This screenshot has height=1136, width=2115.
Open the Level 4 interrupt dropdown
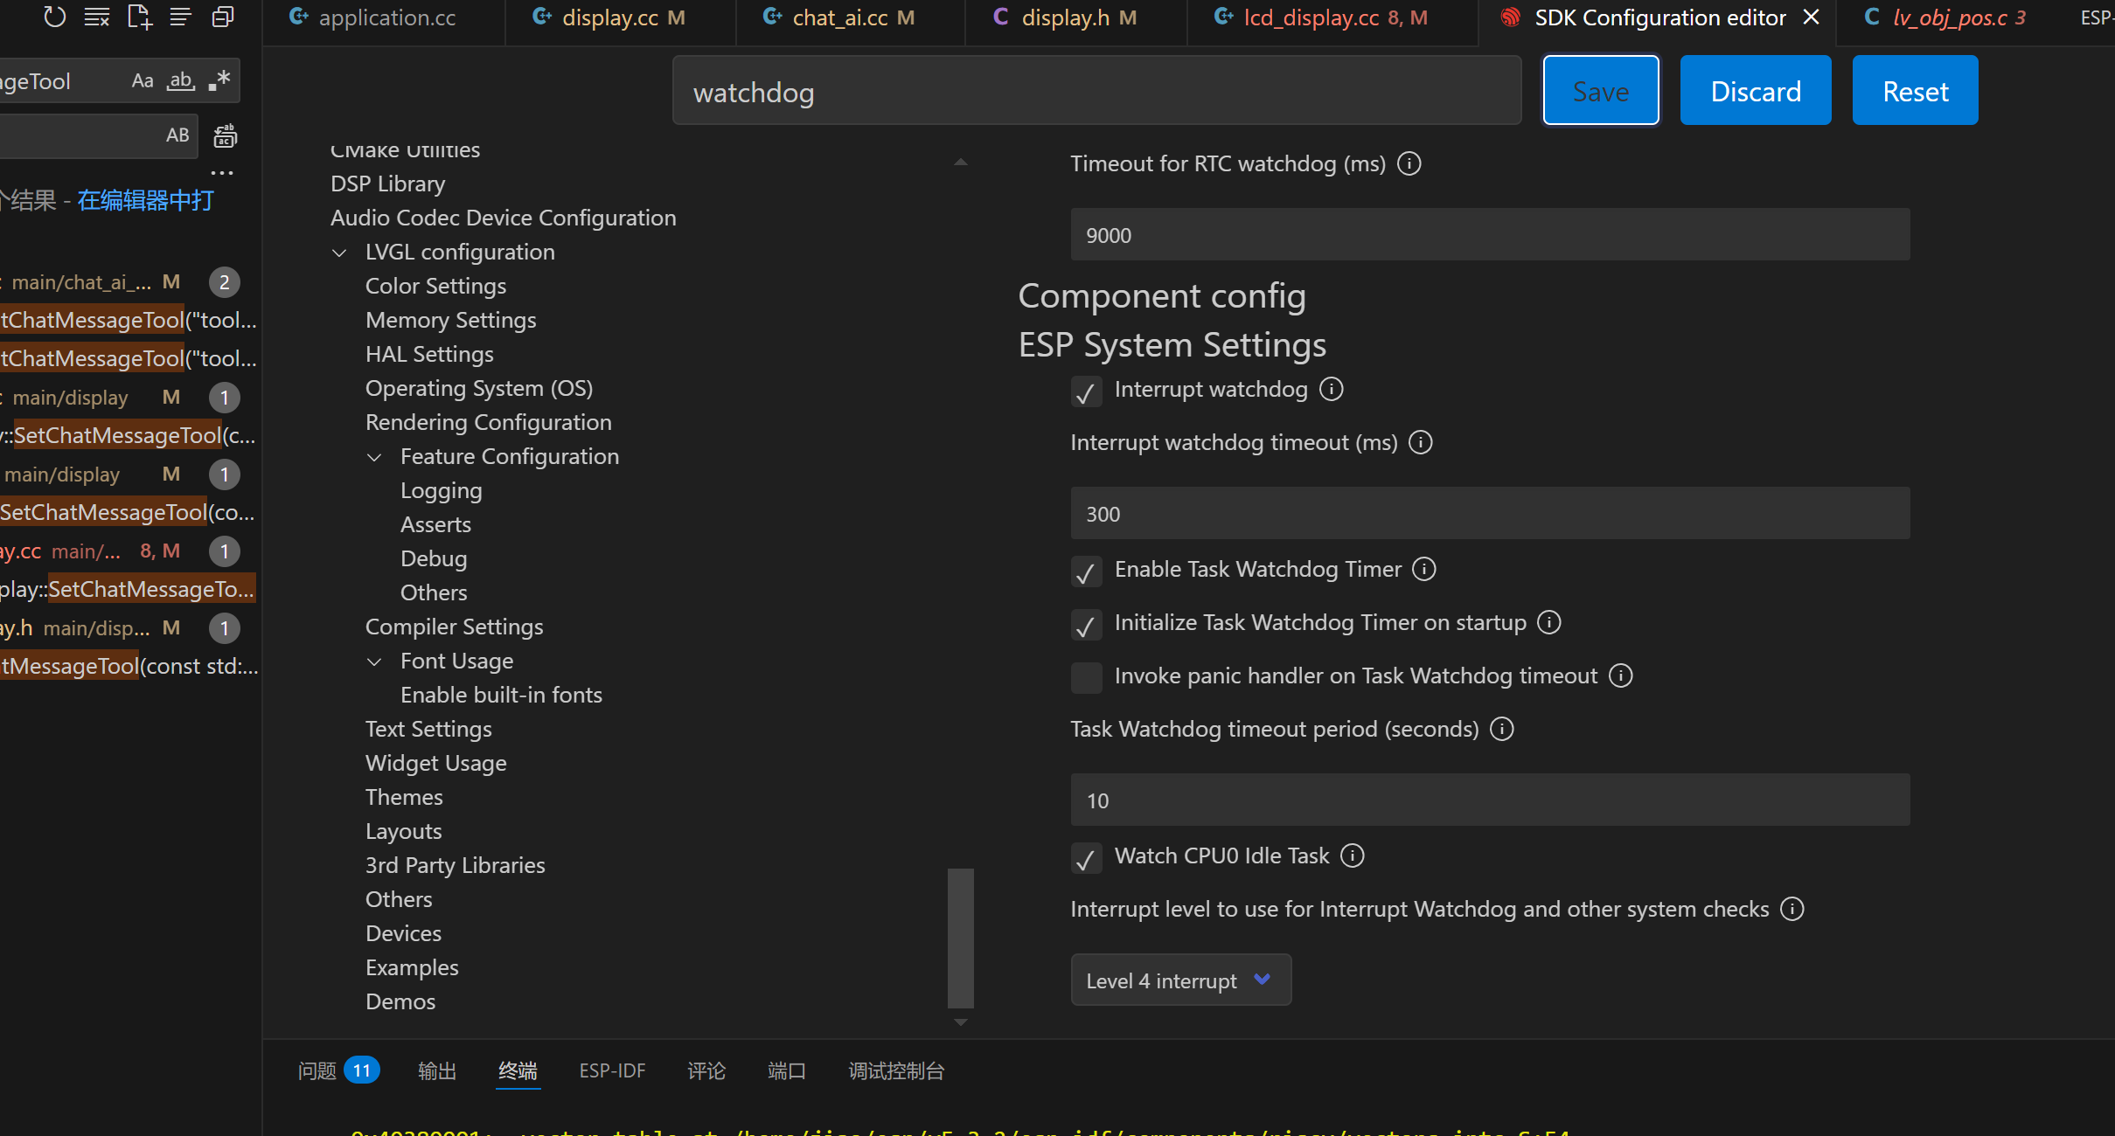1179,980
